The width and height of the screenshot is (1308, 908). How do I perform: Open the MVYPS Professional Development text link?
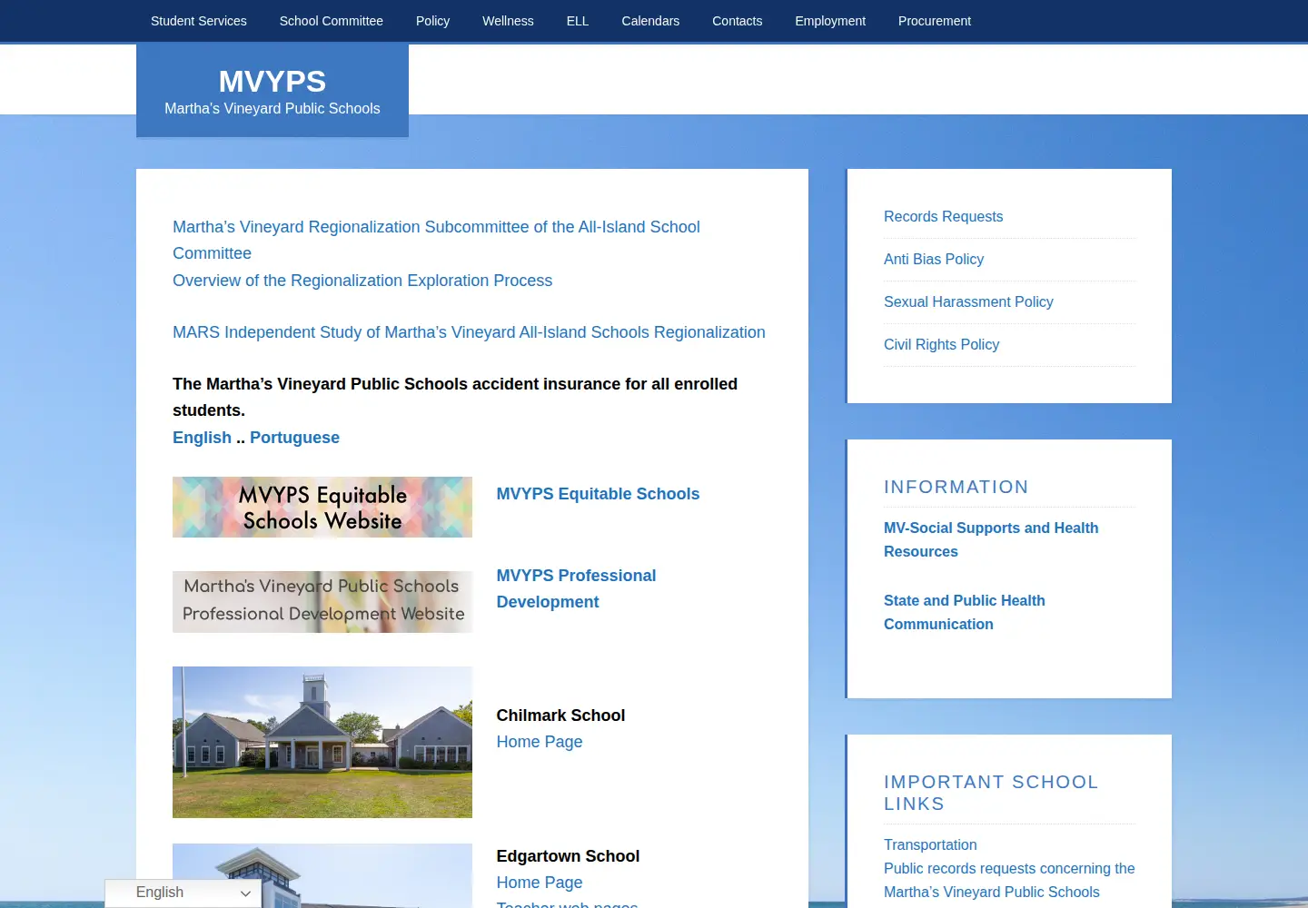[576, 588]
